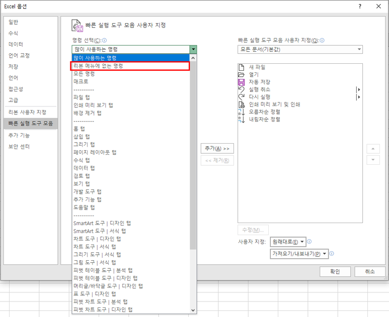
Task: Select 홈 탭 option
Action: coord(131,129)
